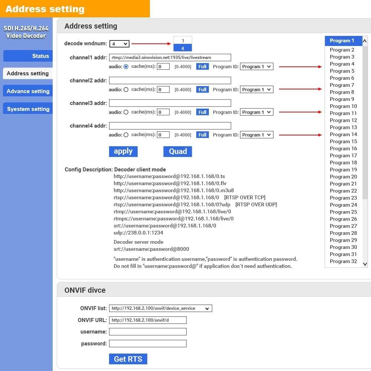Click channel1 cache(ms) input box

coord(163,67)
